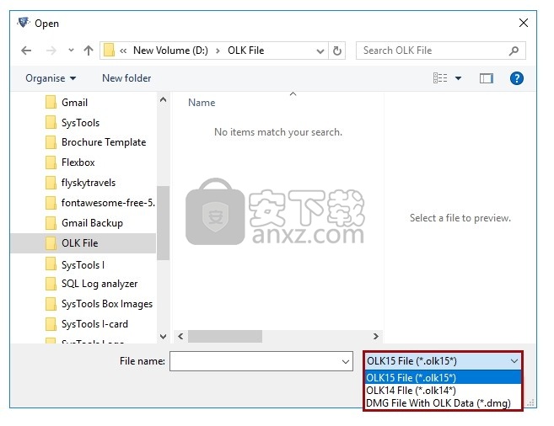Click the horizontal scrollbar thumb

pos(225,337)
